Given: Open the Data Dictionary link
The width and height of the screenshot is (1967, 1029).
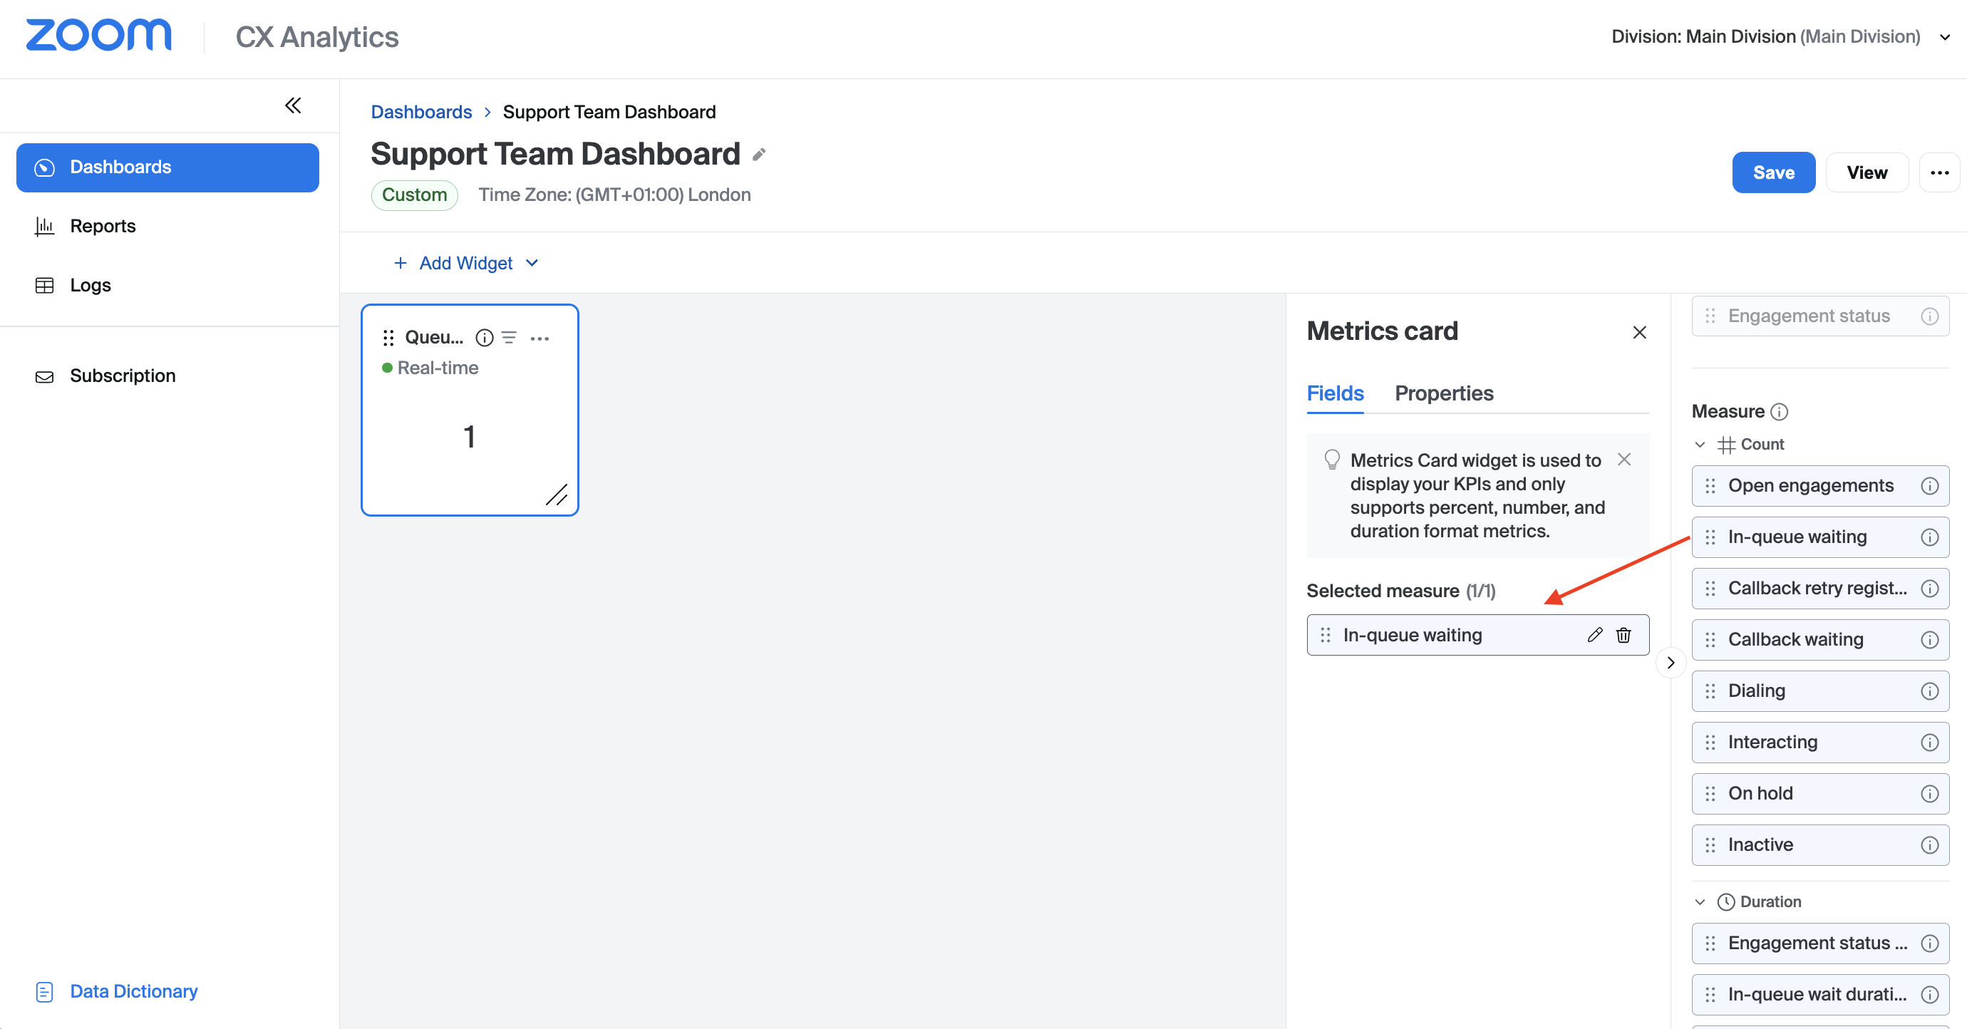Looking at the screenshot, I should 133,991.
